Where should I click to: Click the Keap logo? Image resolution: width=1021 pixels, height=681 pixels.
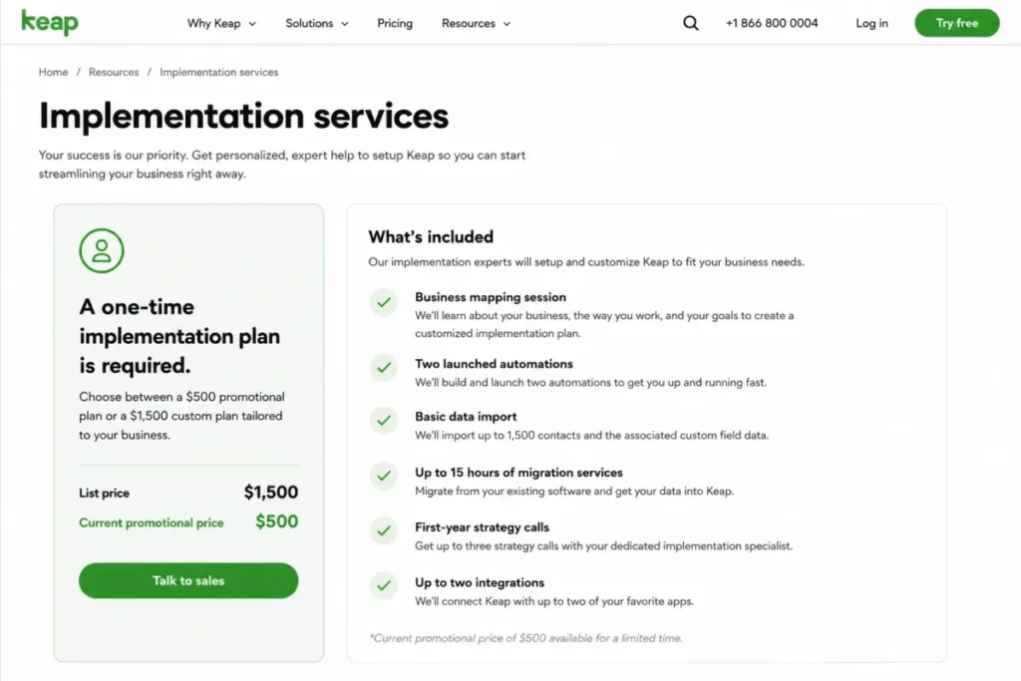coord(50,22)
